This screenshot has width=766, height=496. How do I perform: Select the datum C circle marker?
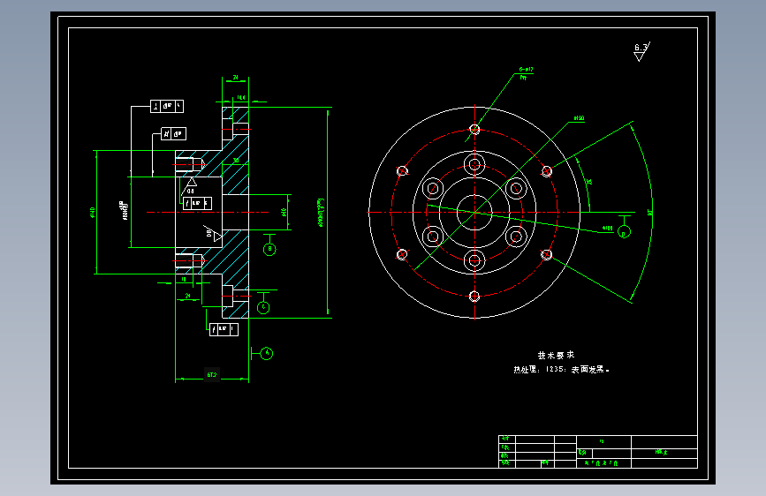tap(263, 307)
